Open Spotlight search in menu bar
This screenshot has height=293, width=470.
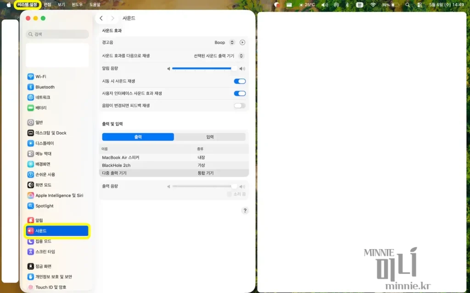(x=408, y=5)
